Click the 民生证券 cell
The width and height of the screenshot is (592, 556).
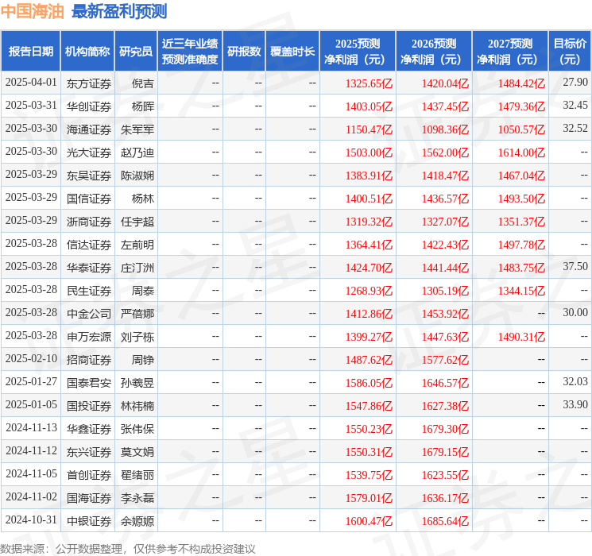(89, 291)
